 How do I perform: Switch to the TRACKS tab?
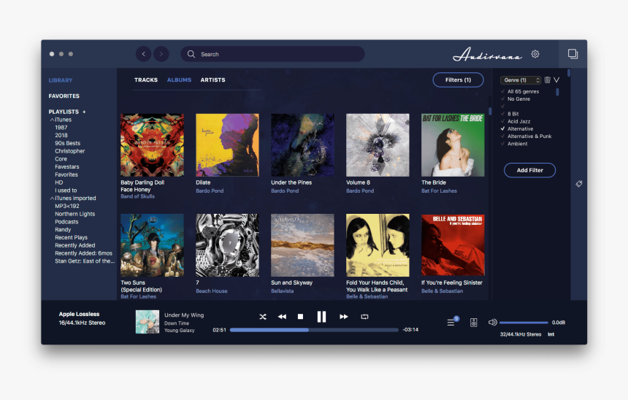(x=146, y=80)
